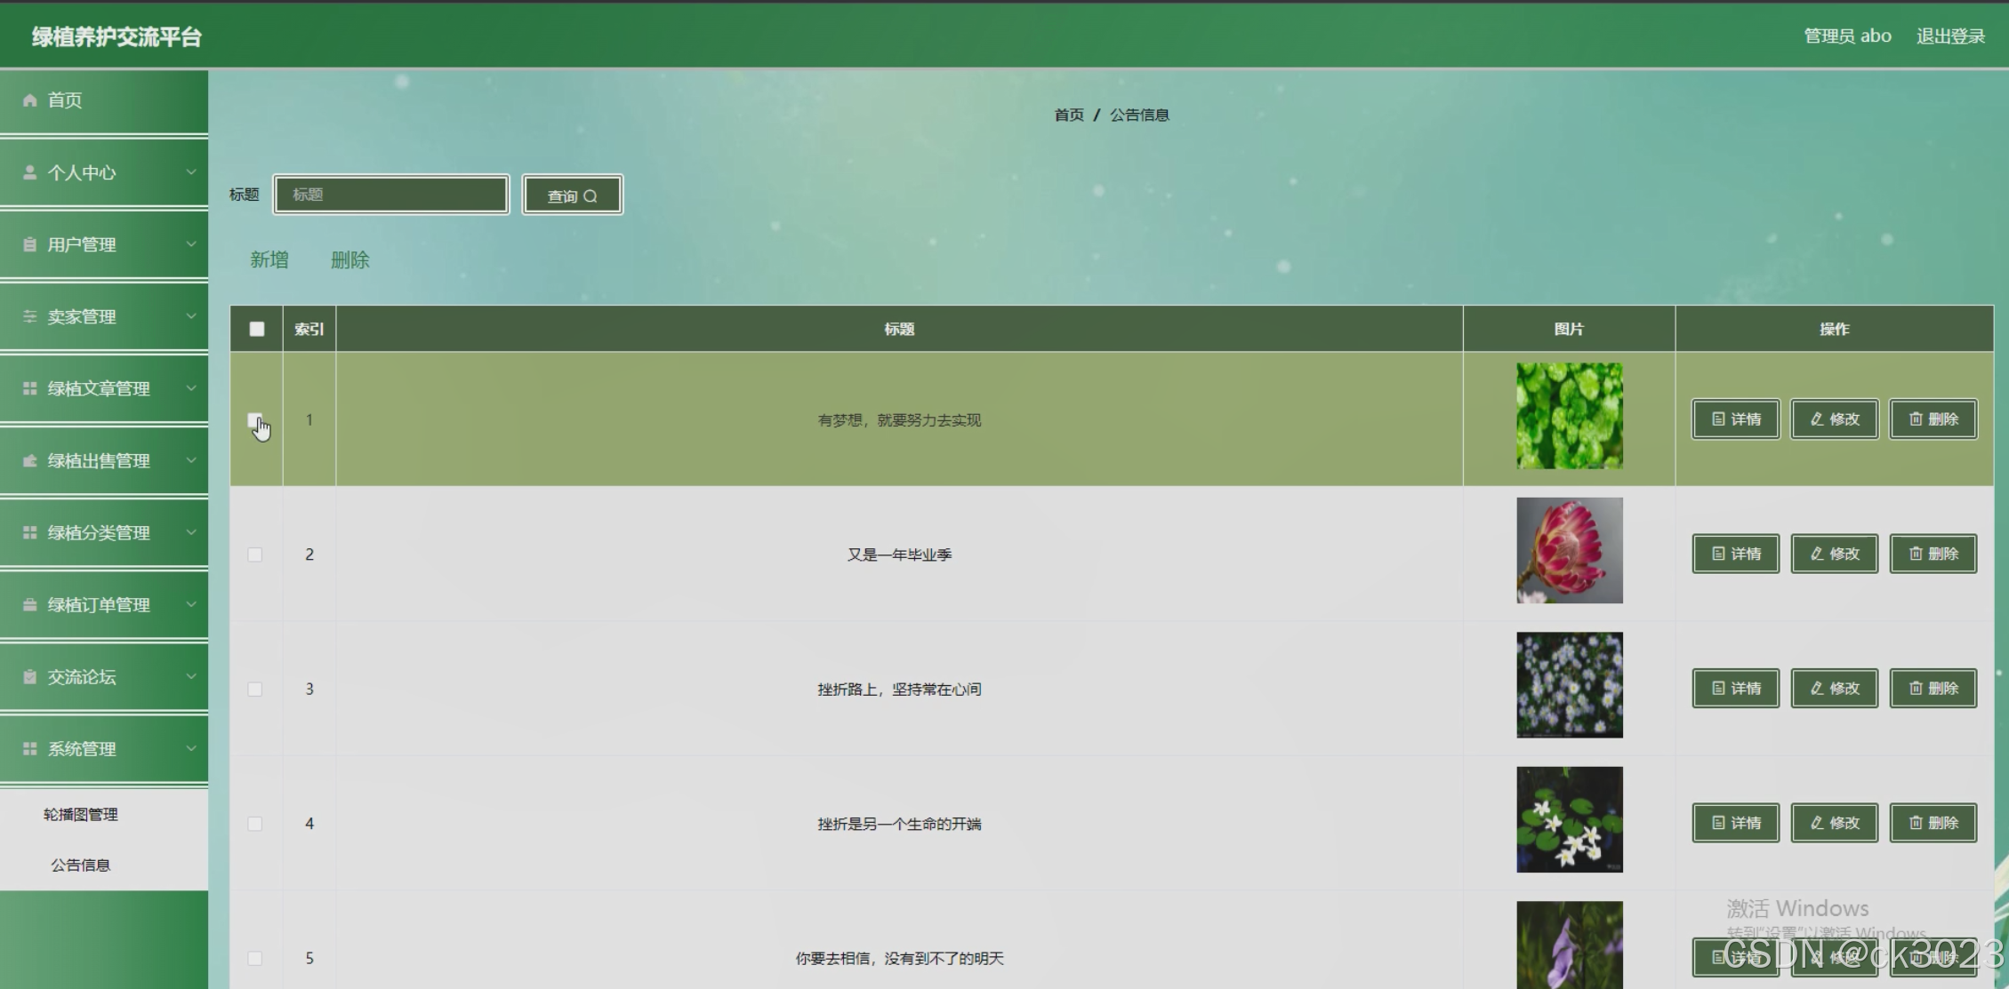The image size is (2009, 989).
Task: Collapse the 系统管理 menu chevron
Action: (x=190, y=748)
